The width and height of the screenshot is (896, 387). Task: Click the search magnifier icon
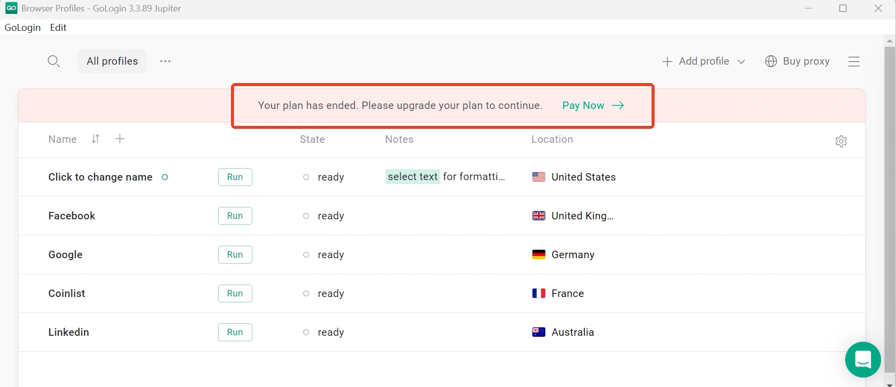click(53, 61)
